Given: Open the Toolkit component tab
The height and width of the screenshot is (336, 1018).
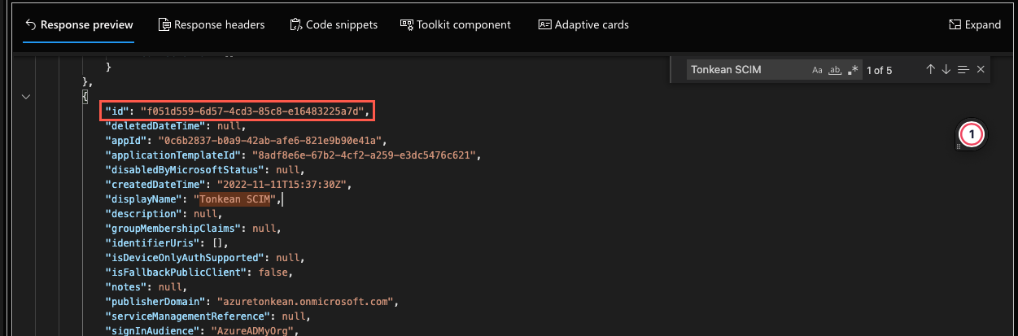Looking at the screenshot, I should (456, 25).
